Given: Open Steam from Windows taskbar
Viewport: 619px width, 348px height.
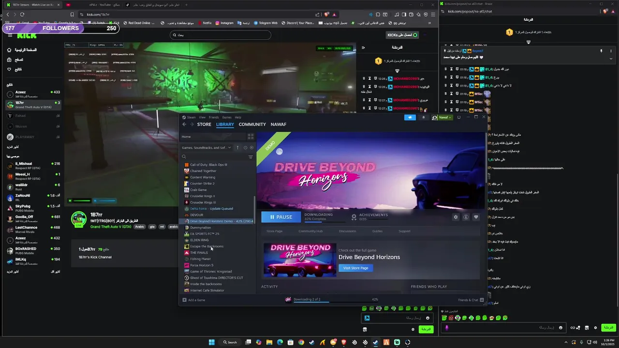Looking at the screenshot, I should [375, 342].
